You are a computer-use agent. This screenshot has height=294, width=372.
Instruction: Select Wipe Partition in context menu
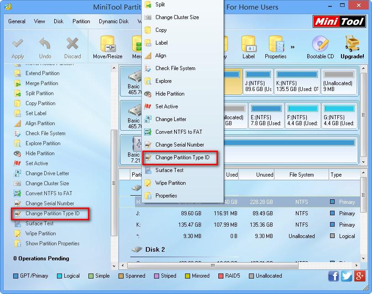point(170,183)
